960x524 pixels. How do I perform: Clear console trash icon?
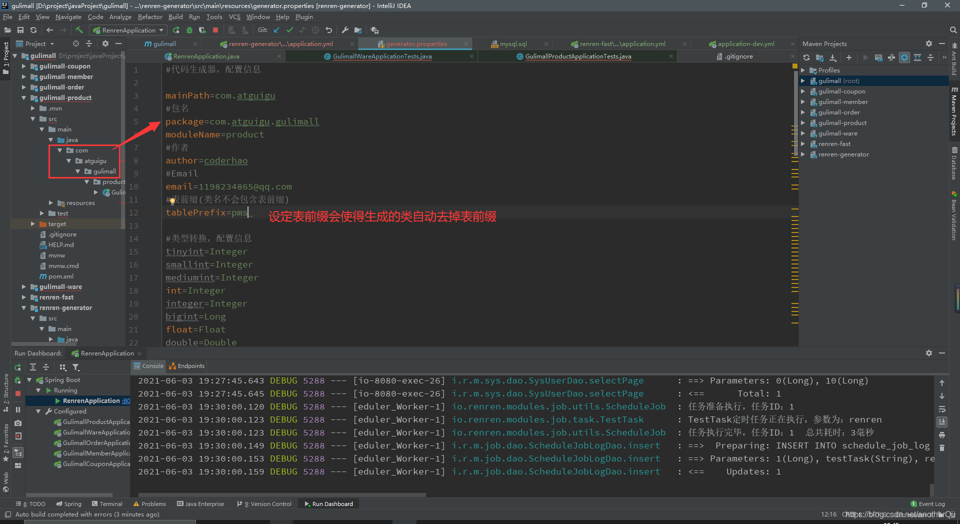[x=942, y=448]
